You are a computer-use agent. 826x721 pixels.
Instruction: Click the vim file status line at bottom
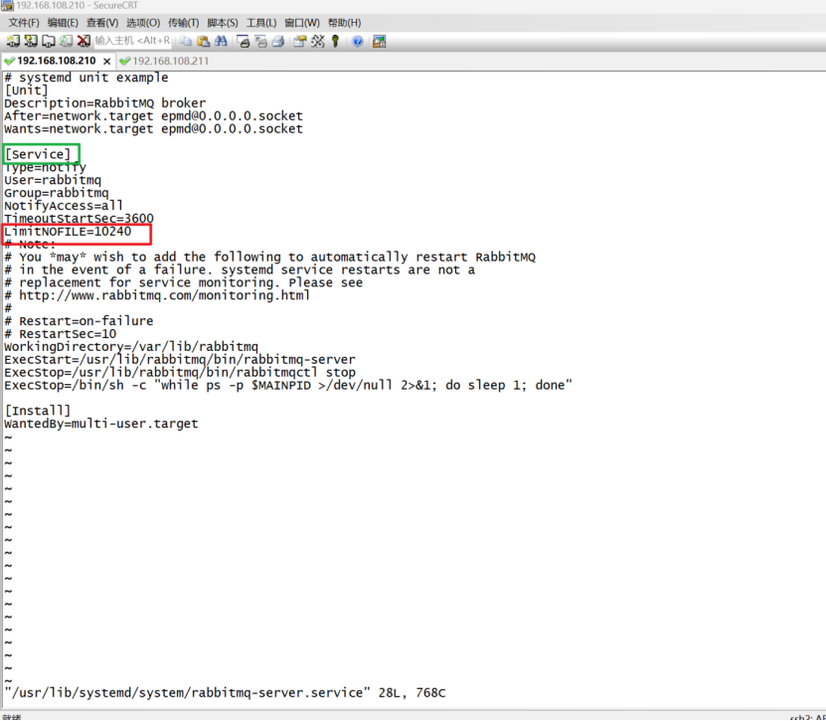pyautogui.click(x=225, y=692)
